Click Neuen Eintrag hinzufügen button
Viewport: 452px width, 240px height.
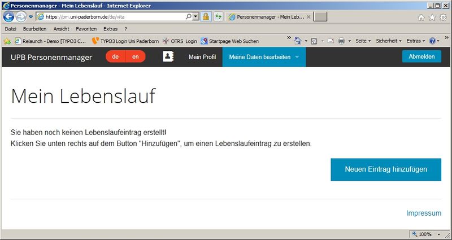pyautogui.click(x=386, y=169)
